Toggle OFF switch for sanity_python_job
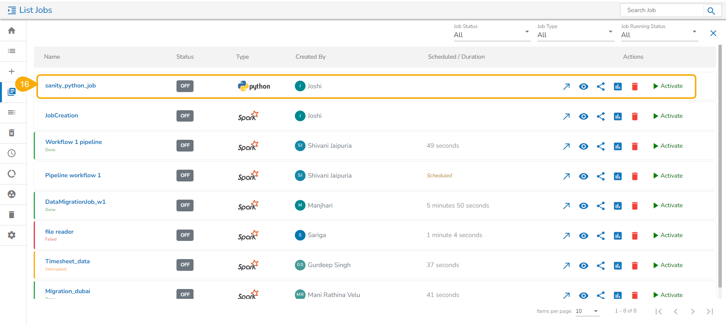Viewport: 726px width, 325px height. [x=185, y=86]
